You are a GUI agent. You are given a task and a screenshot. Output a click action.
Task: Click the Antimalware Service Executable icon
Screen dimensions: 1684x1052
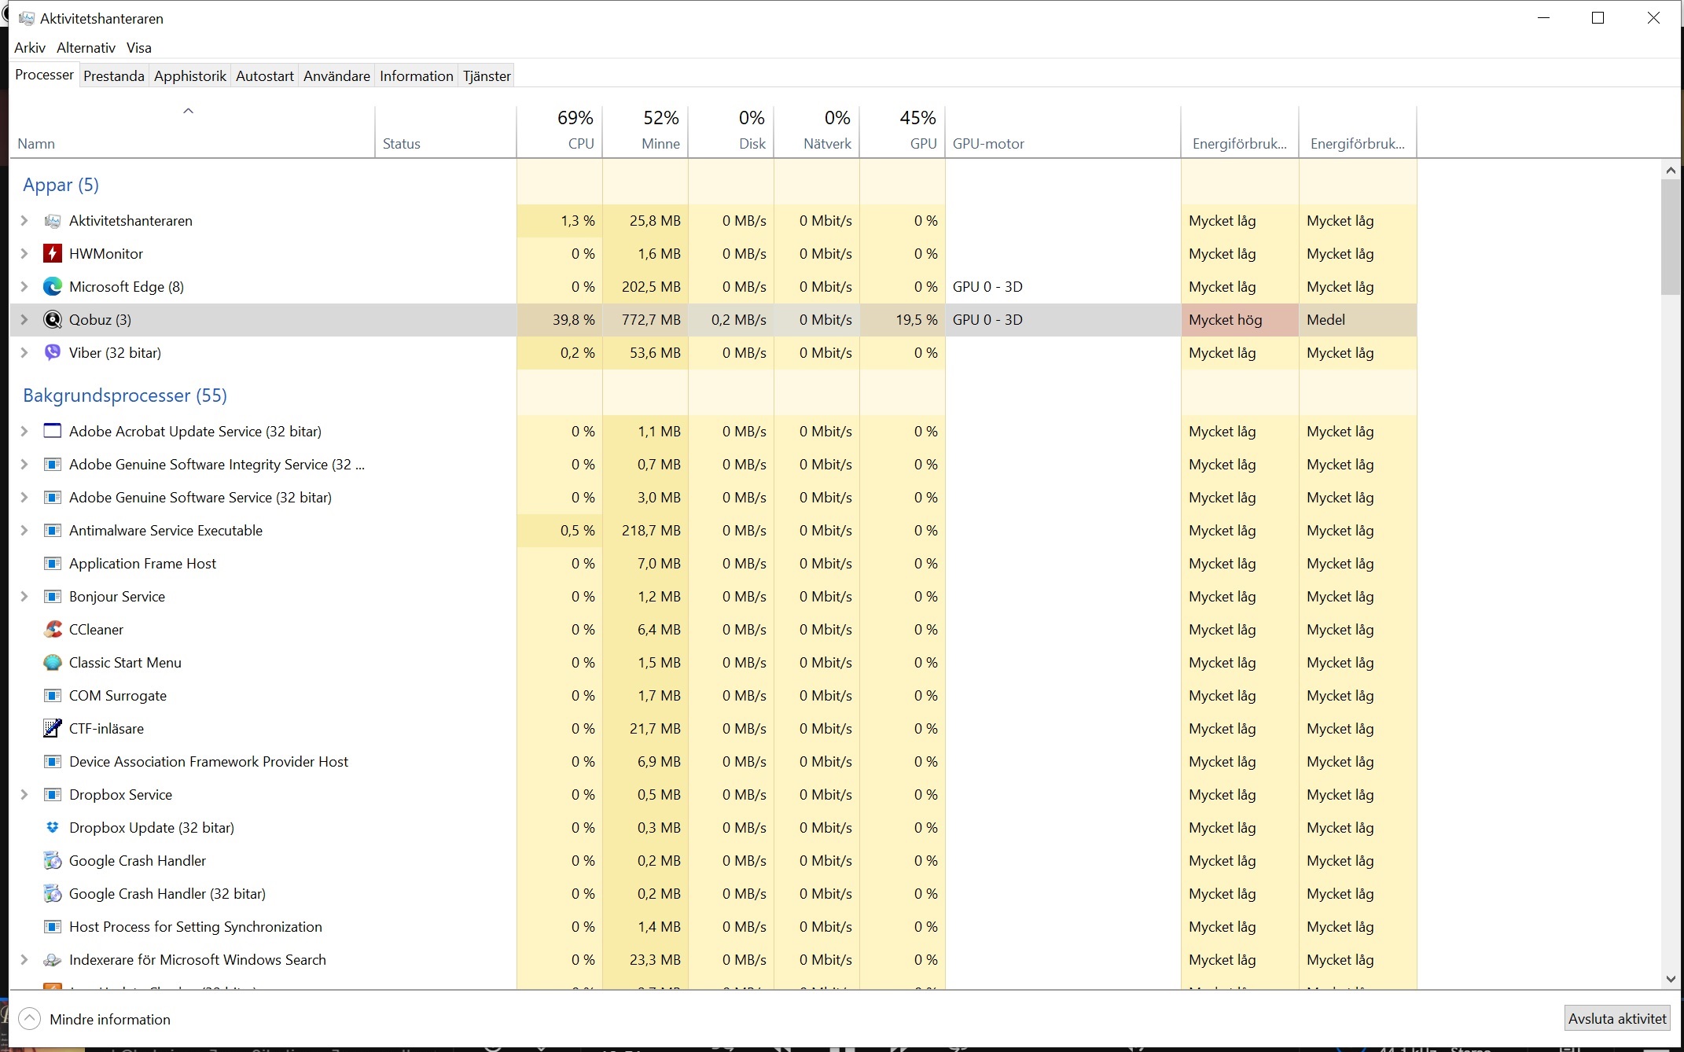pyautogui.click(x=53, y=531)
